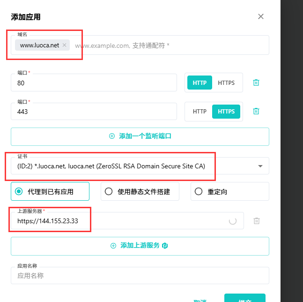303x302 pixels.
Task: Remove the www.luoca.net domain tag
Action: point(65,45)
